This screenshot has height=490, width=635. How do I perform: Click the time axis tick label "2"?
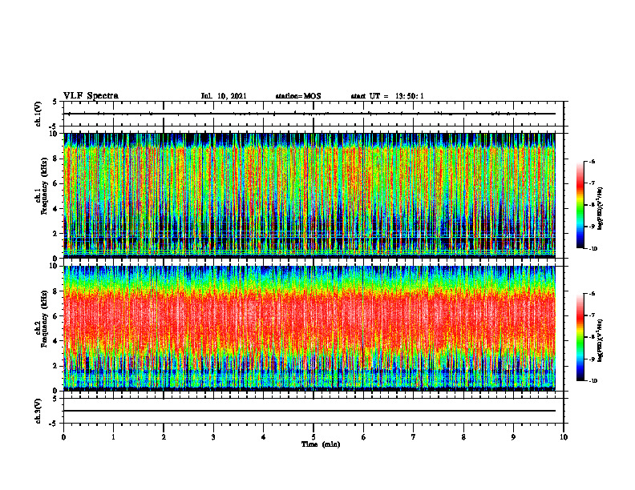tap(164, 437)
